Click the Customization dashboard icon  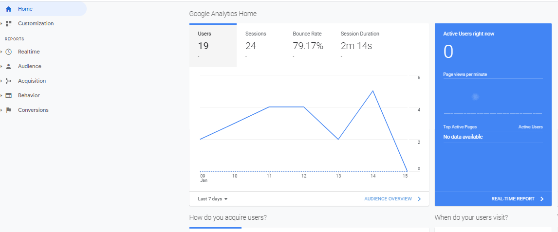click(x=8, y=23)
